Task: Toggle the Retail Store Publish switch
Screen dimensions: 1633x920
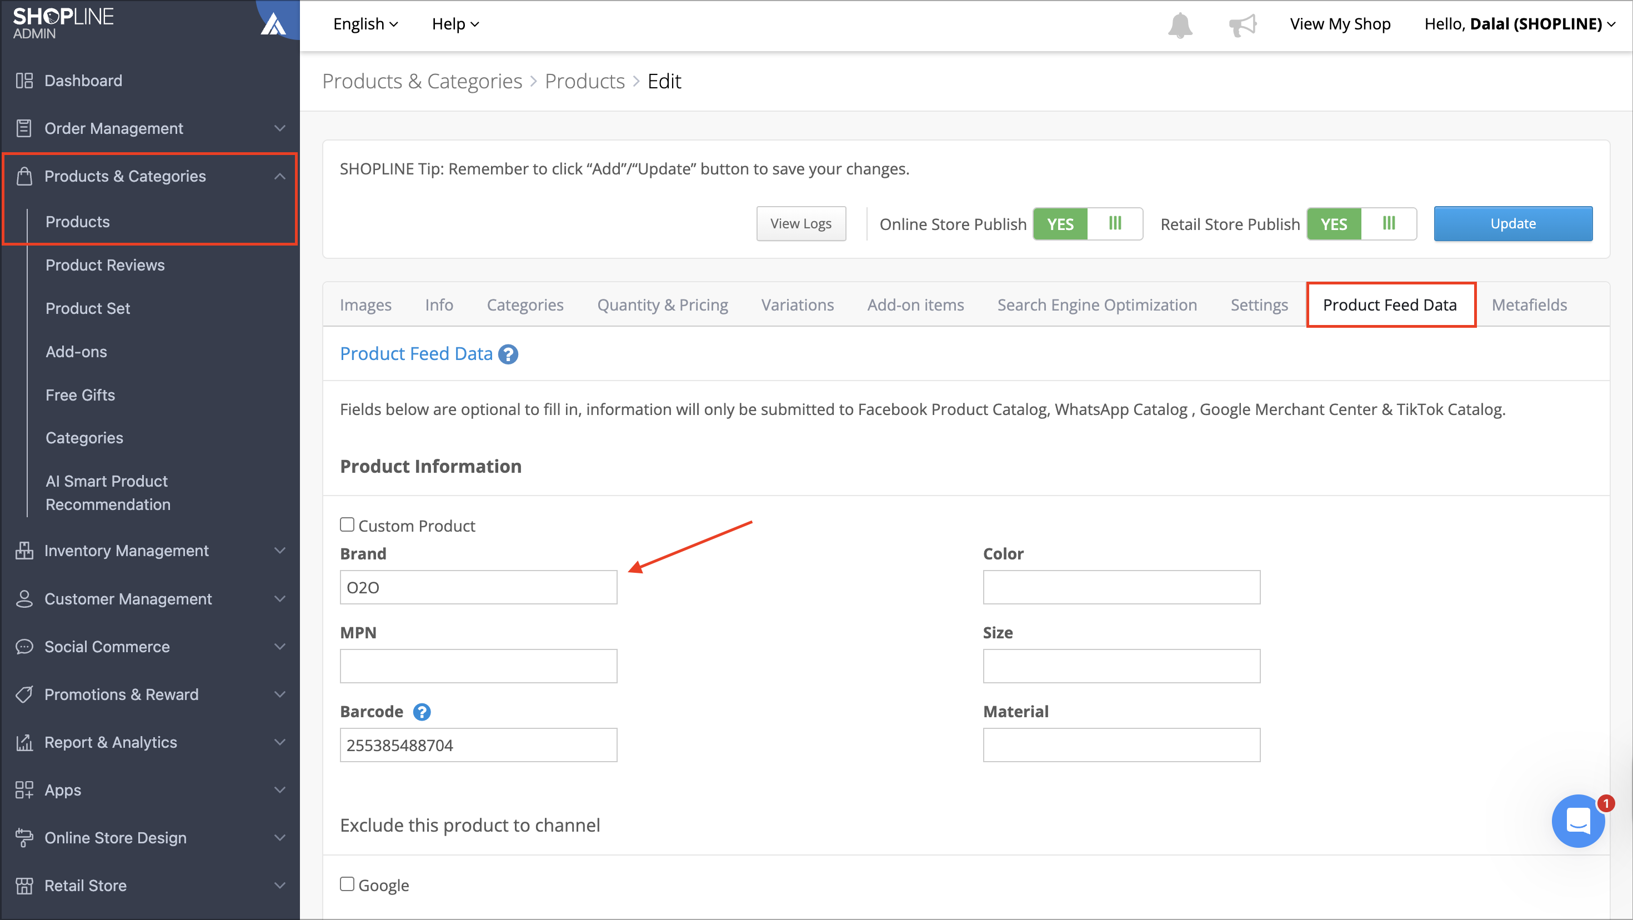Action: tap(1362, 224)
